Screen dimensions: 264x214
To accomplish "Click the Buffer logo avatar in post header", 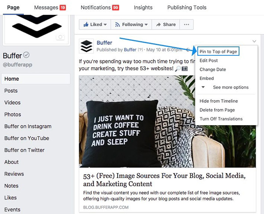I will tap(86, 46).
